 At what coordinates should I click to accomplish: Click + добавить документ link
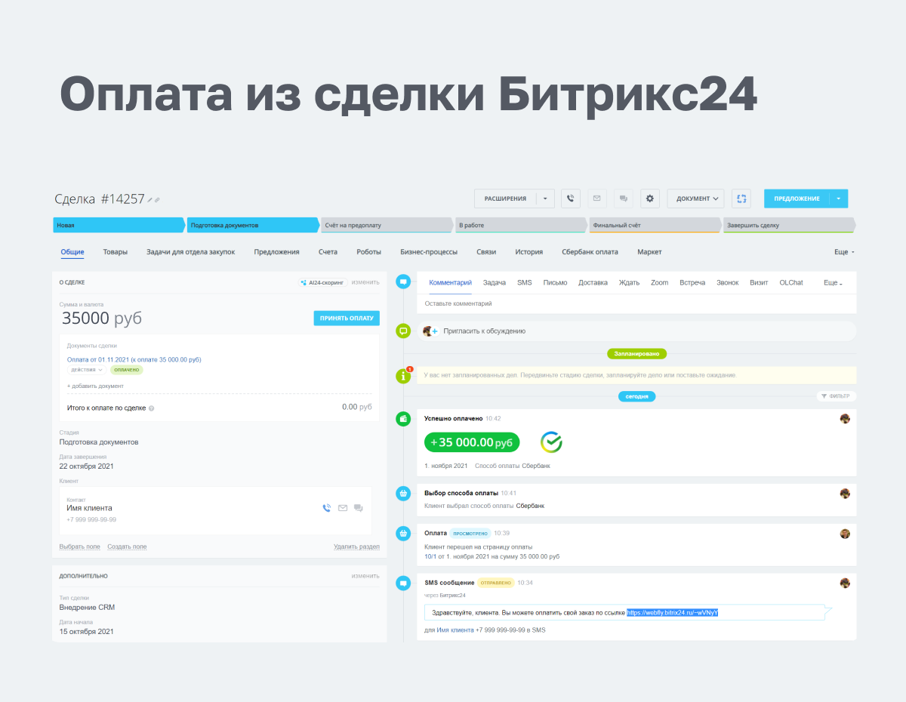(x=95, y=386)
